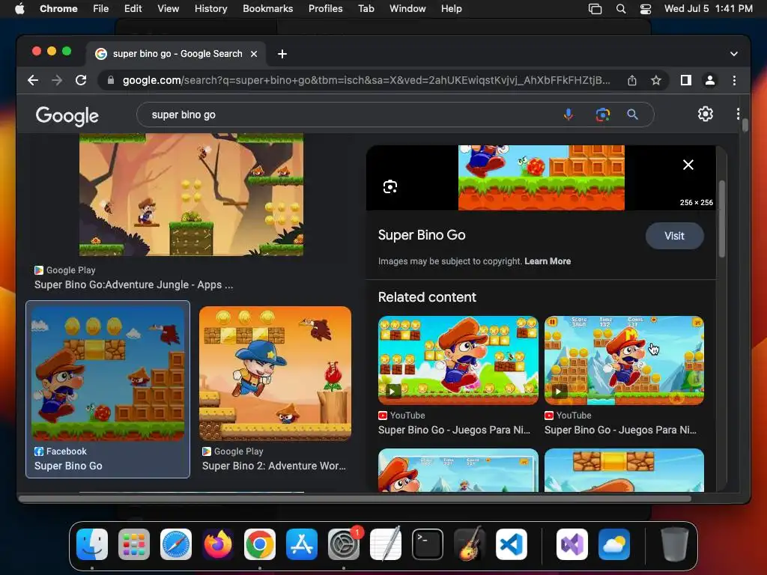Viewport: 767px width, 575px height.
Task: Open TextEdit from the Dock
Action: (386, 544)
